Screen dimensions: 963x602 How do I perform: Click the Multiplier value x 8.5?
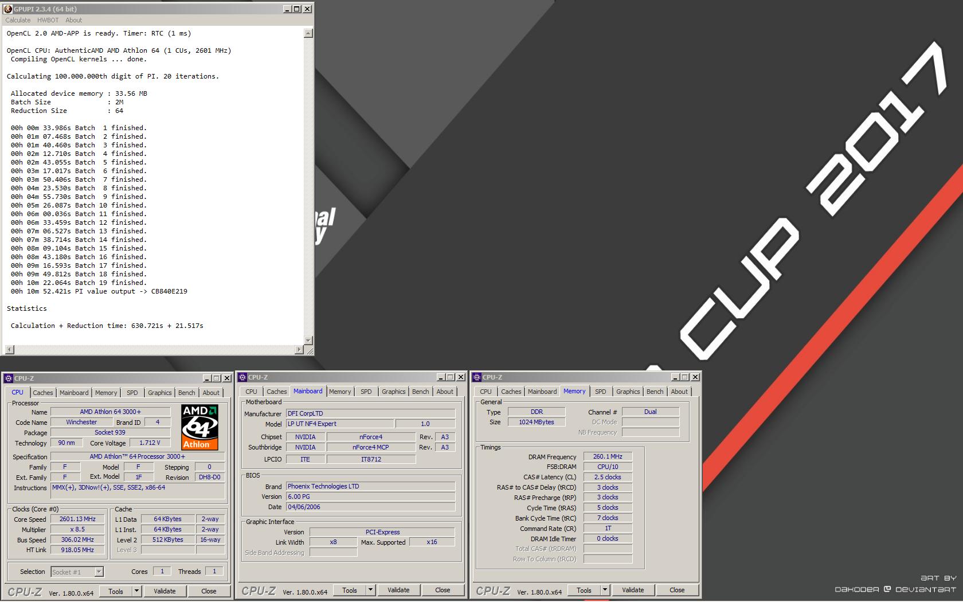[x=77, y=529]
